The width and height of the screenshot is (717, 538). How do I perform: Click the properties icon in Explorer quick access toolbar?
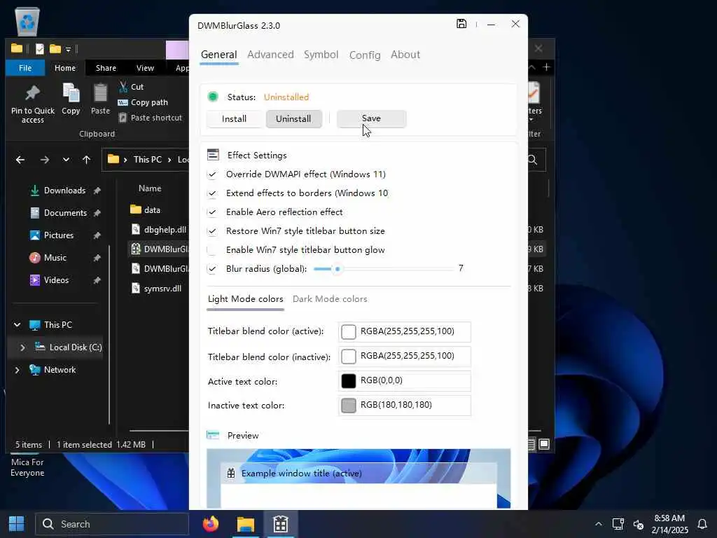40,48
